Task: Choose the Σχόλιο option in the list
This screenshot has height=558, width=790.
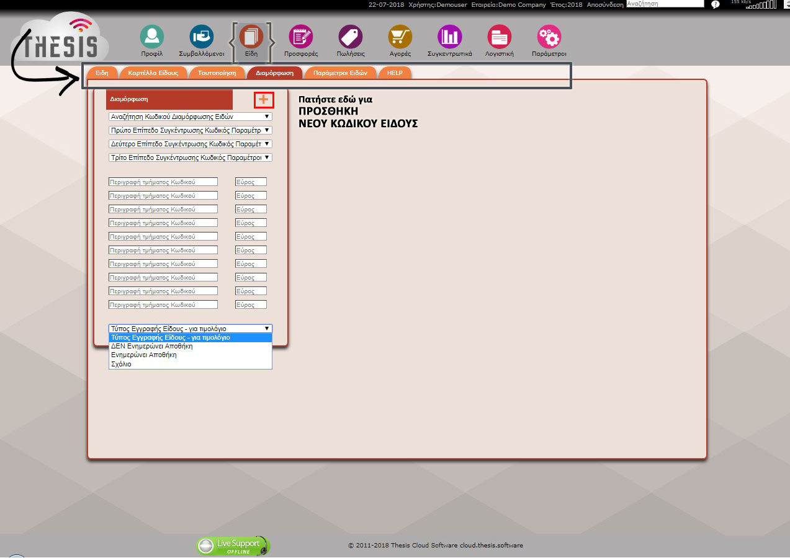Action: [121, 365]
